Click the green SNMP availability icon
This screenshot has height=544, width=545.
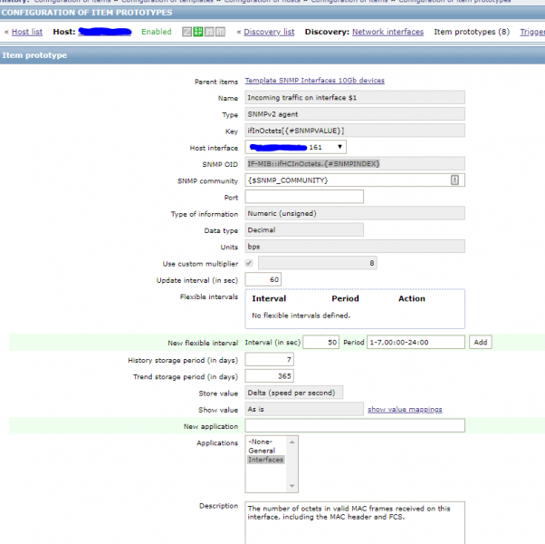198,32
